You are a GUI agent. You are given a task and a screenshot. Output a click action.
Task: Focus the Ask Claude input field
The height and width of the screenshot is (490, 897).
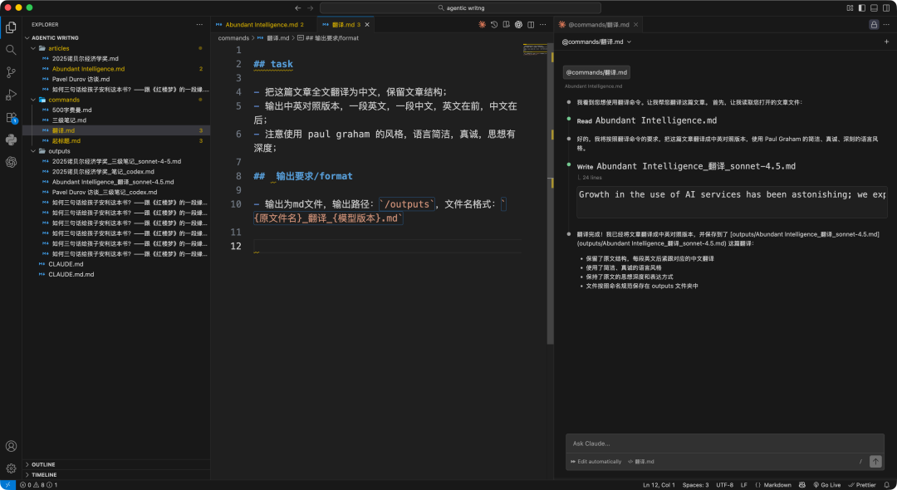(725, 443)
